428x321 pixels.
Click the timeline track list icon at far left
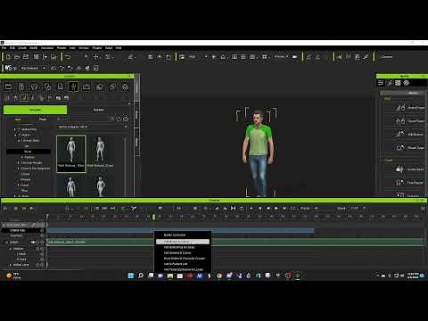point(5,209)
